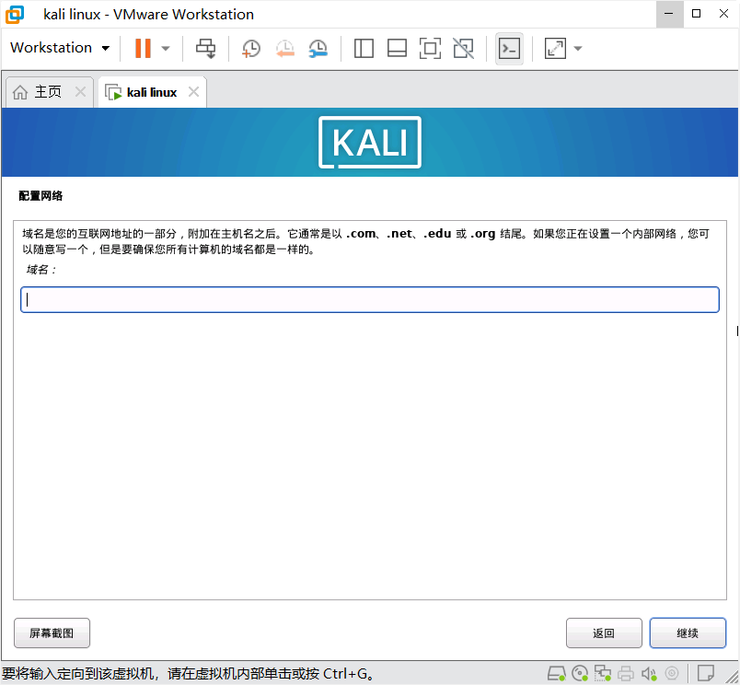This screenshot has width=740, height=685.
Task: Toggle the library sidebar view icon
Action: (364, 48)
